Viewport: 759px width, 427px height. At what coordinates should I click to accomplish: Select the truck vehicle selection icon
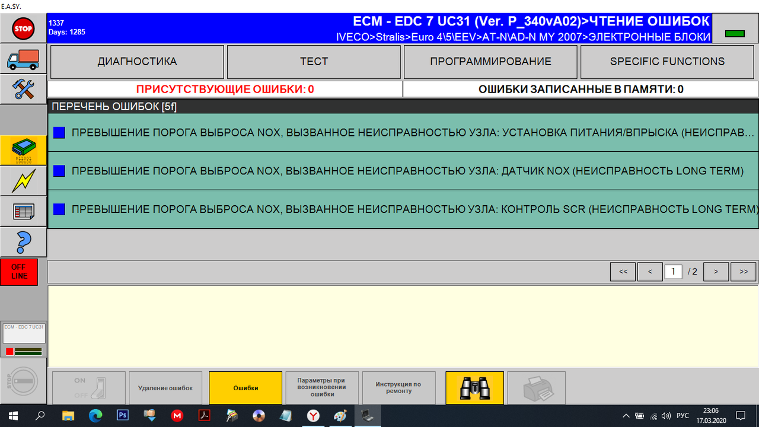coord(23,59)
